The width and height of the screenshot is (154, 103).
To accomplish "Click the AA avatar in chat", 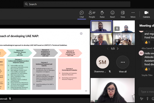I will point(141,53).
